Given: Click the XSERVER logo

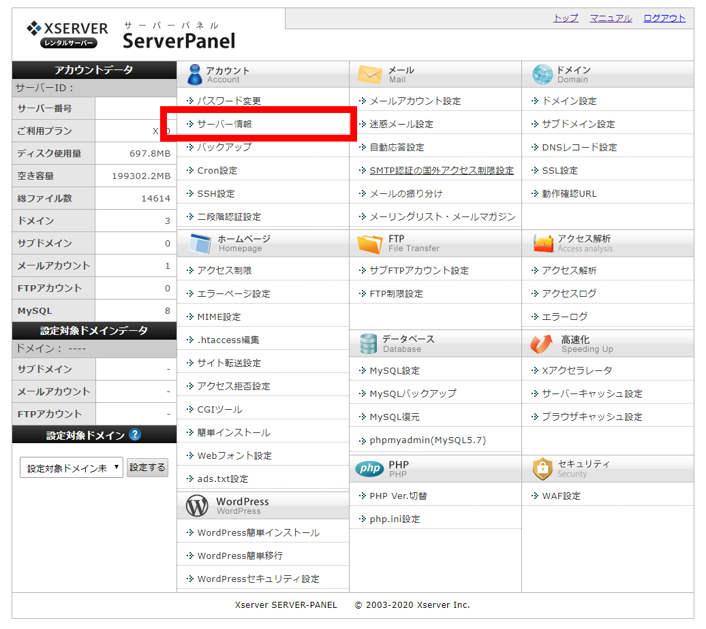Looking at the screenshot, I should point(67,34).
